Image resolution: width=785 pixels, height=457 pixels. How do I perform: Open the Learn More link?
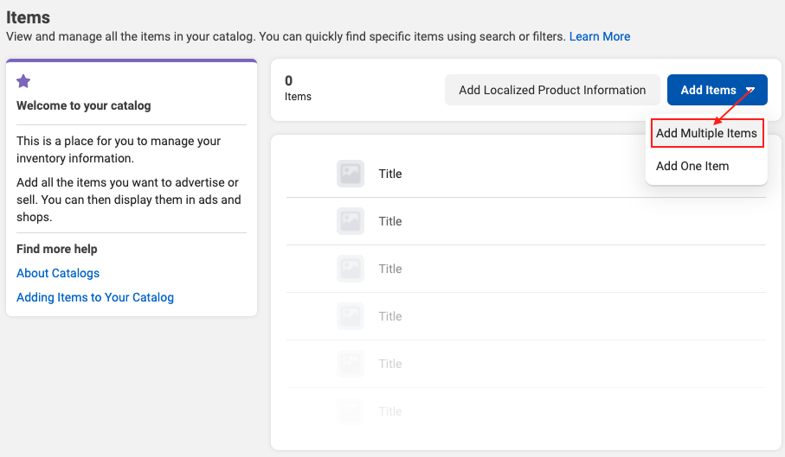click(599, 36)
